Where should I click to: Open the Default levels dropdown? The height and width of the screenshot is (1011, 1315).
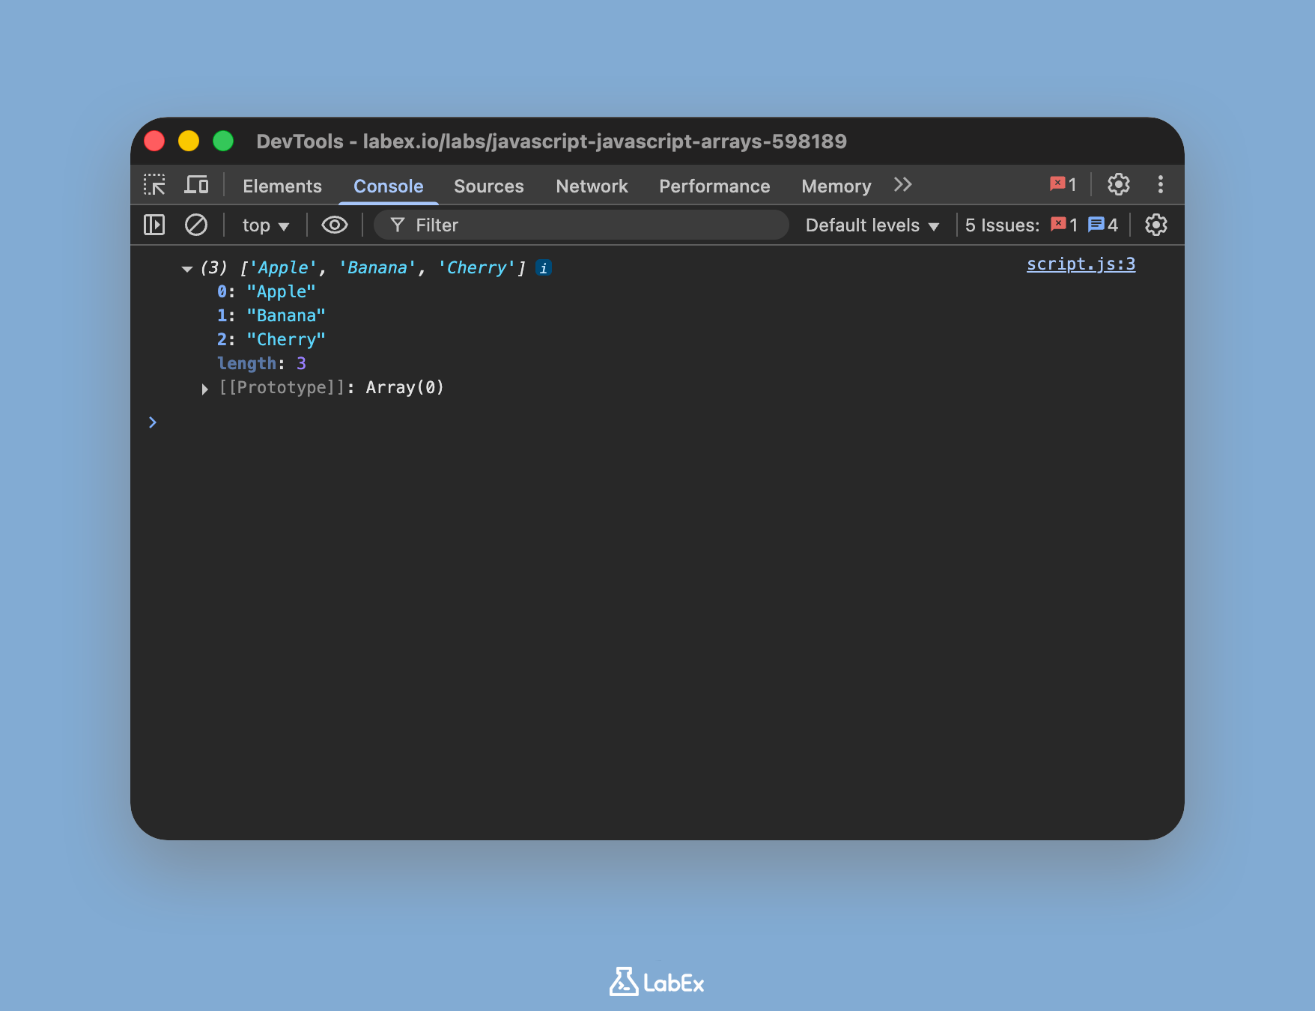(871, 225)
